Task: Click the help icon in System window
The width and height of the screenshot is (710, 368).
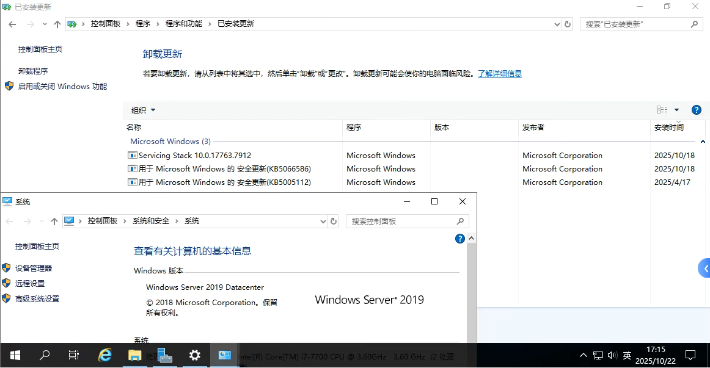Action: (460, 239)
